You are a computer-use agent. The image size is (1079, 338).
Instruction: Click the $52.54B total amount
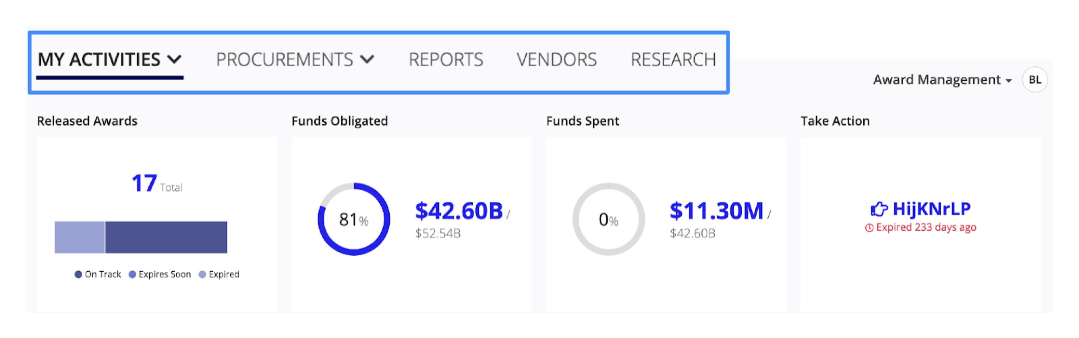click(438, 233)
